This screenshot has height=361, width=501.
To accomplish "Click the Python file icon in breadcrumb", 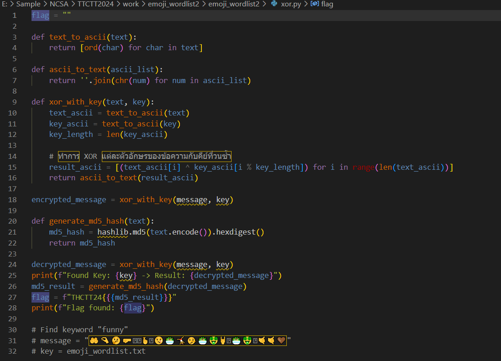I will pos(274,4).
